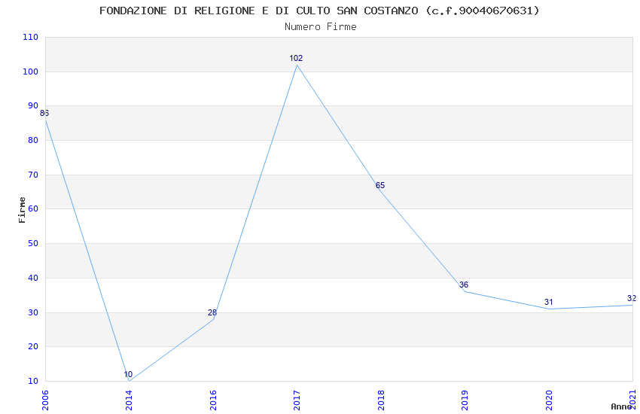Viewport: 640px width, 414px height.
Task: Click the x-axis year label 2006
Action: pos(45,400)
